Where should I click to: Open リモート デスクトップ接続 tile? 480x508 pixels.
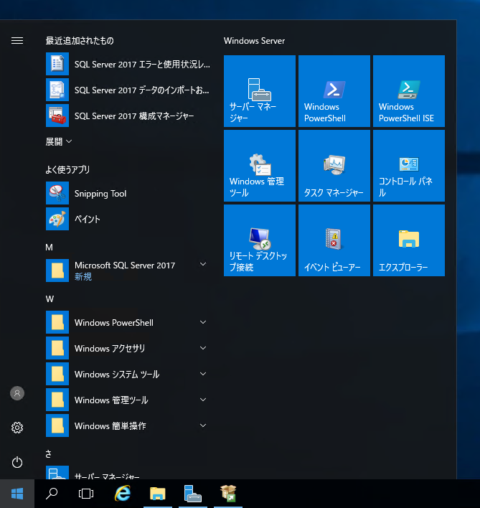coord(260,240)
